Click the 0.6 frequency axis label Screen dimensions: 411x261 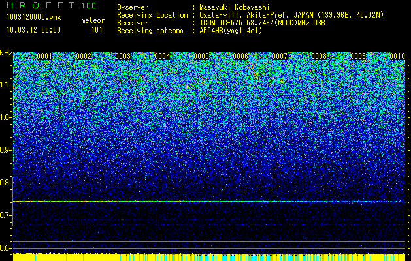tap(5, 248)
